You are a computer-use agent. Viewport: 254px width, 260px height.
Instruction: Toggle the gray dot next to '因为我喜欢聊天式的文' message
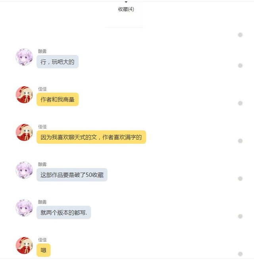coord(240,141)
